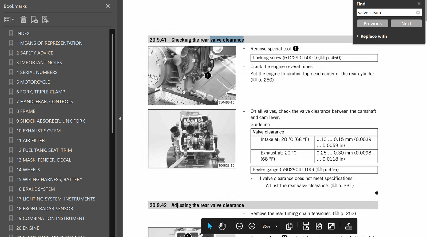
Task: Click the find-bookmark icon in Bookmarks toolbar
Action: [x=45, y=19]
